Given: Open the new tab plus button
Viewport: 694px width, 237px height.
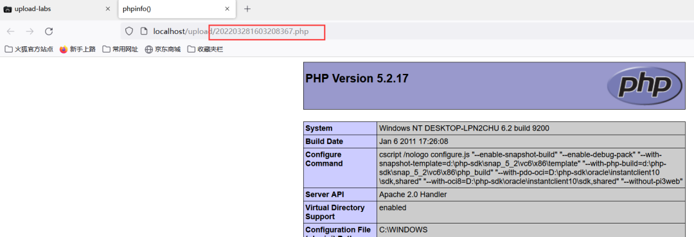Looking at the screenshot, I should [247, 9].
